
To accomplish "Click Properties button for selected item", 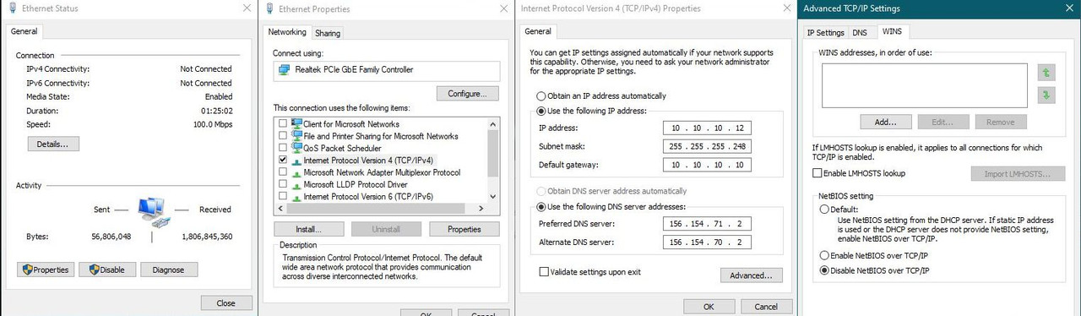I will click(464, 229).
